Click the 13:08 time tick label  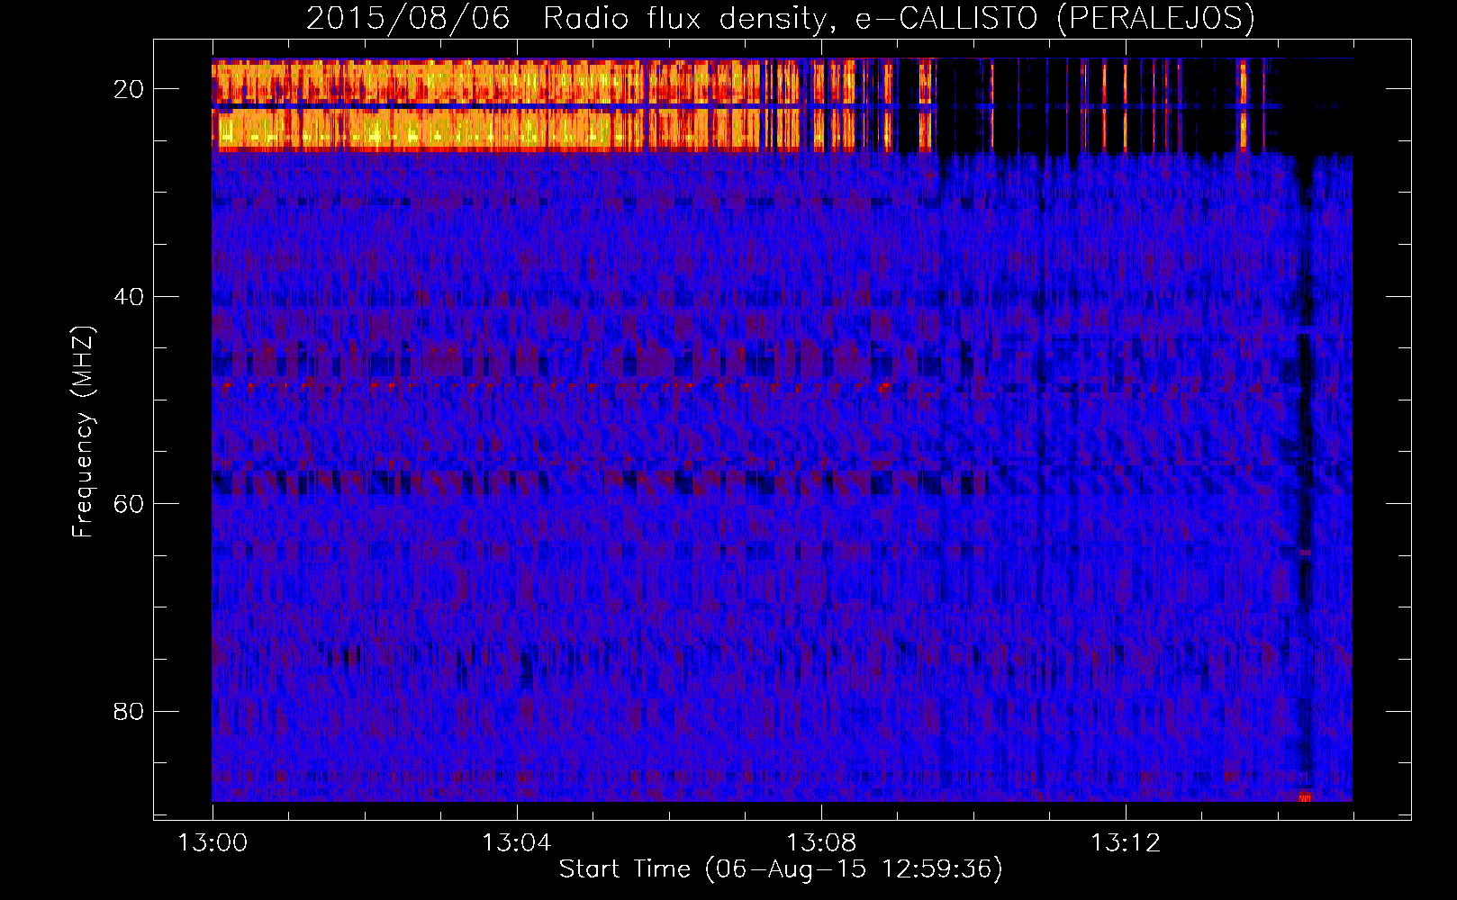point(821,843)
